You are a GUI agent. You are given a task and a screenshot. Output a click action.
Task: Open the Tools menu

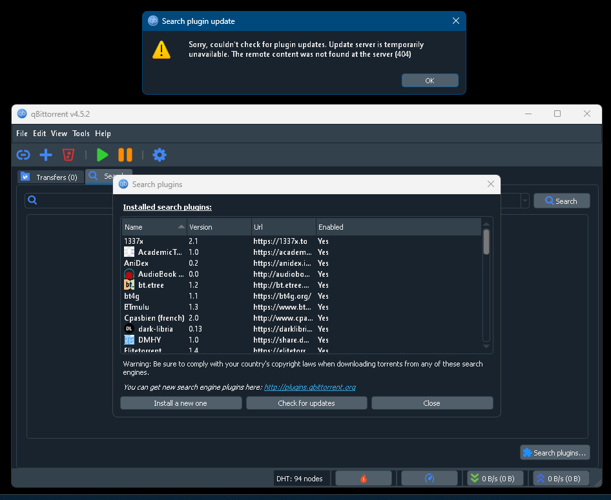point(81,134)
